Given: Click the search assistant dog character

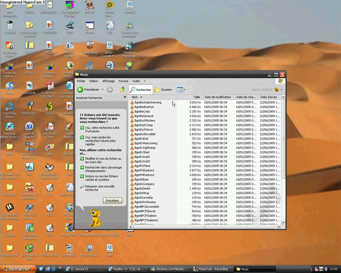Looking at the screenshot, I should click(x=95, y=218).
